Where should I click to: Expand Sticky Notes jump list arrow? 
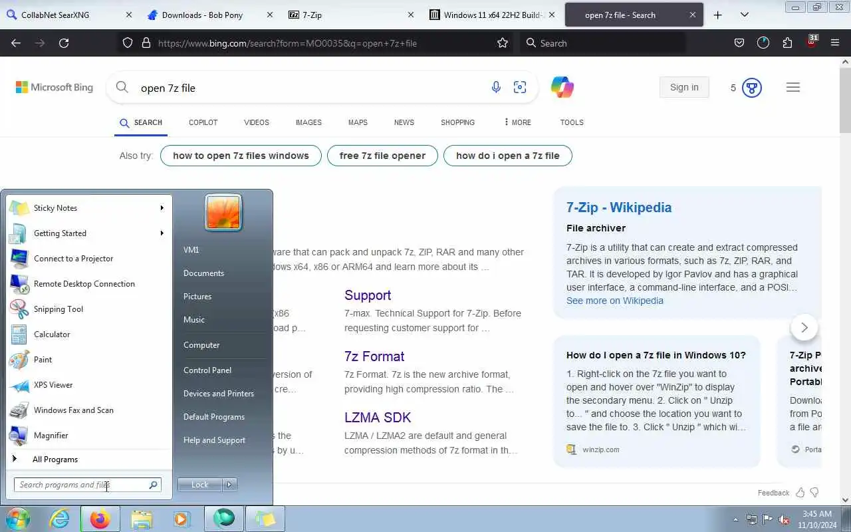(x=162, y=208)
